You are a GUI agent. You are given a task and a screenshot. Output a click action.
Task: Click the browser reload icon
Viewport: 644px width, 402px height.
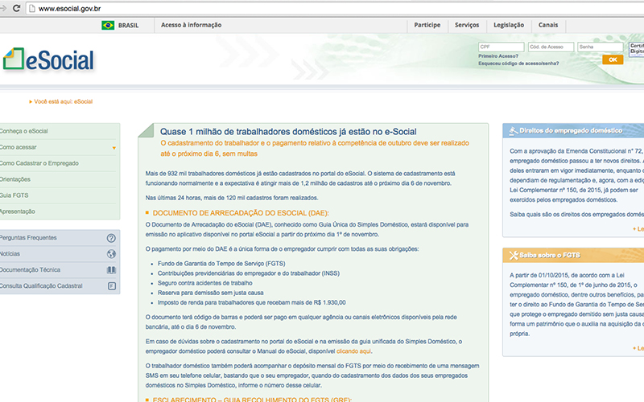[16, 8]
